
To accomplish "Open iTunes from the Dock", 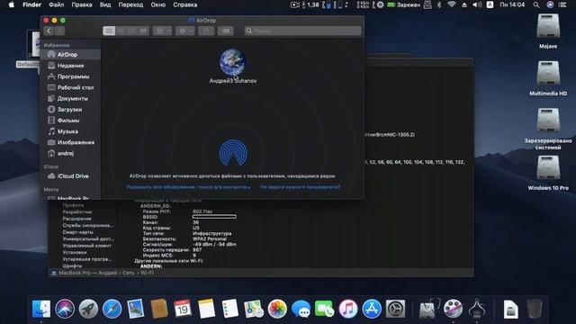I will (x=348, y=309).
